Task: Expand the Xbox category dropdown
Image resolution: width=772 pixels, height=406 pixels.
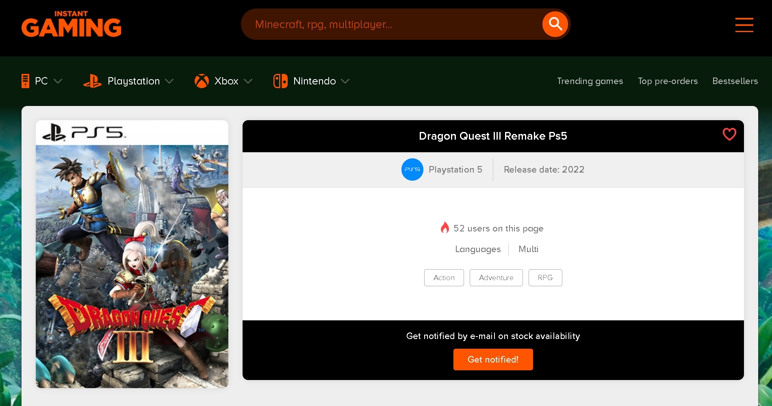Action: [249, 82]
